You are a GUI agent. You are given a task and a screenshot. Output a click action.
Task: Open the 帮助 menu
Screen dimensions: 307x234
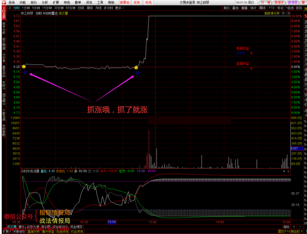pyautogui.click(x=111, y=3)
